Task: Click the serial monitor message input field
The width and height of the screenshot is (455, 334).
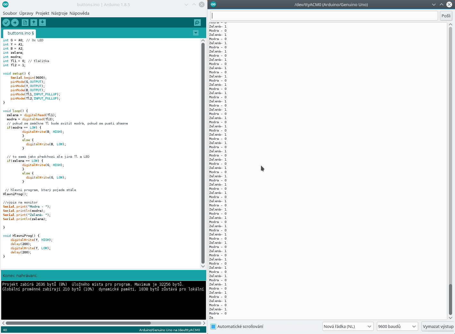Action: pos(324,16)
